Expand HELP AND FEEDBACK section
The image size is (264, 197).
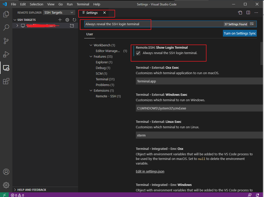[15, 190]
